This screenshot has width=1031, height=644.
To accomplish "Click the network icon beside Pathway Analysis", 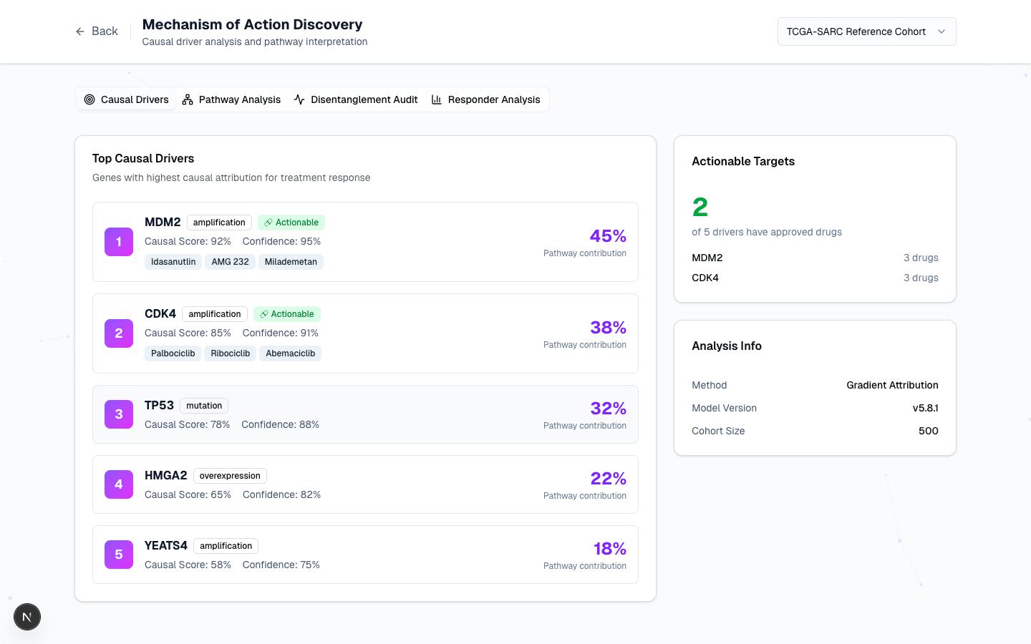I will pyautogui.click(x=188, y=99).
